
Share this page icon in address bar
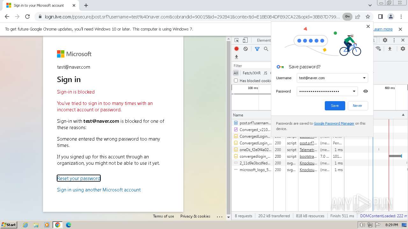(x=358, y=17)
